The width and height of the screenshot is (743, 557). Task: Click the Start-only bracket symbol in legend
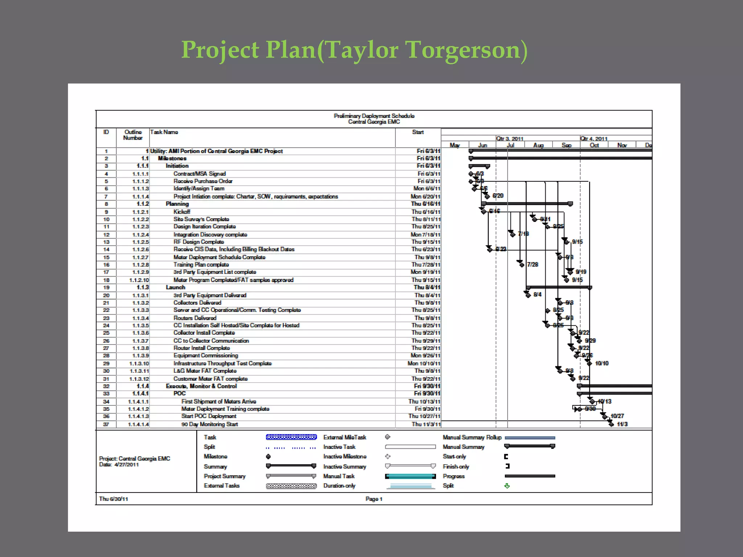point(506,457)
